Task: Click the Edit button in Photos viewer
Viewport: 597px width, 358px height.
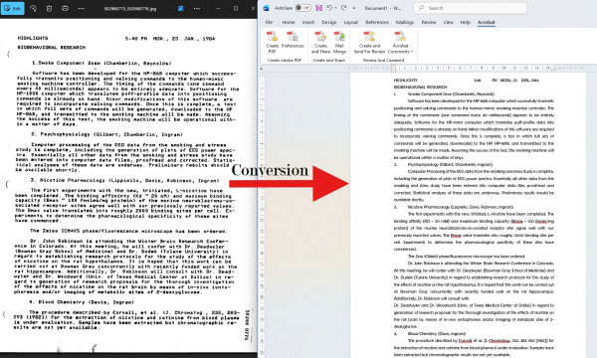Action: point(13,8)
